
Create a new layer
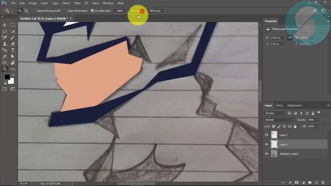(x=316, y=182)
